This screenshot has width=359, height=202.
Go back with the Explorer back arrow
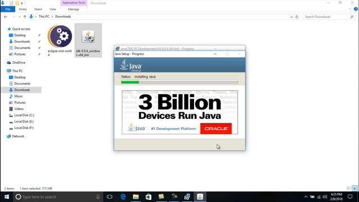[x=6, y=17]
